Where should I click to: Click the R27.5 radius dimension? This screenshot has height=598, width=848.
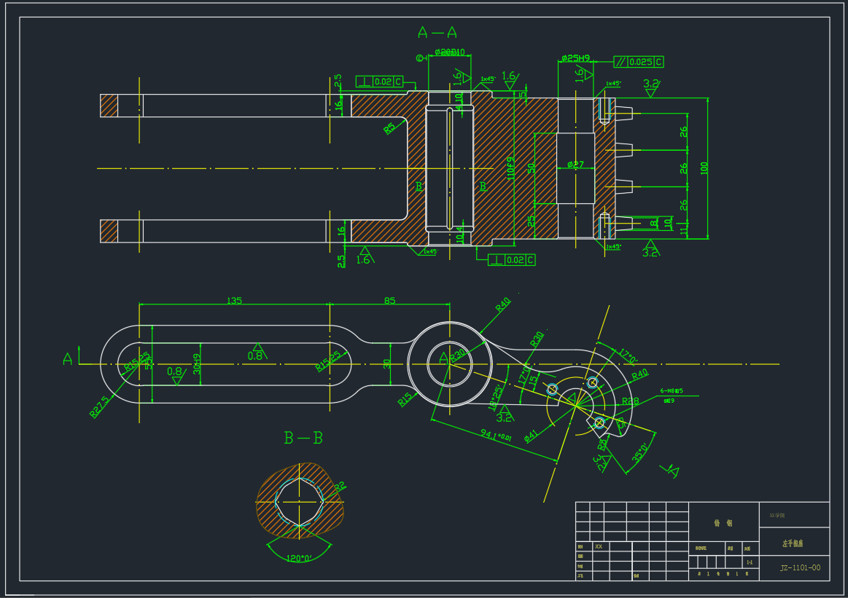coord(98,407)
